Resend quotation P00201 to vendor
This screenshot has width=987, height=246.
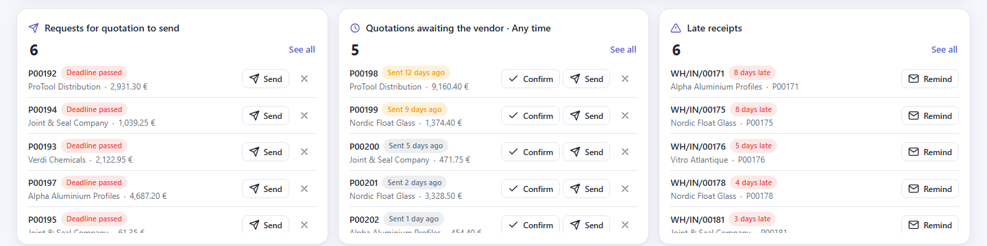pyautogui.click(x=586, y=189)
